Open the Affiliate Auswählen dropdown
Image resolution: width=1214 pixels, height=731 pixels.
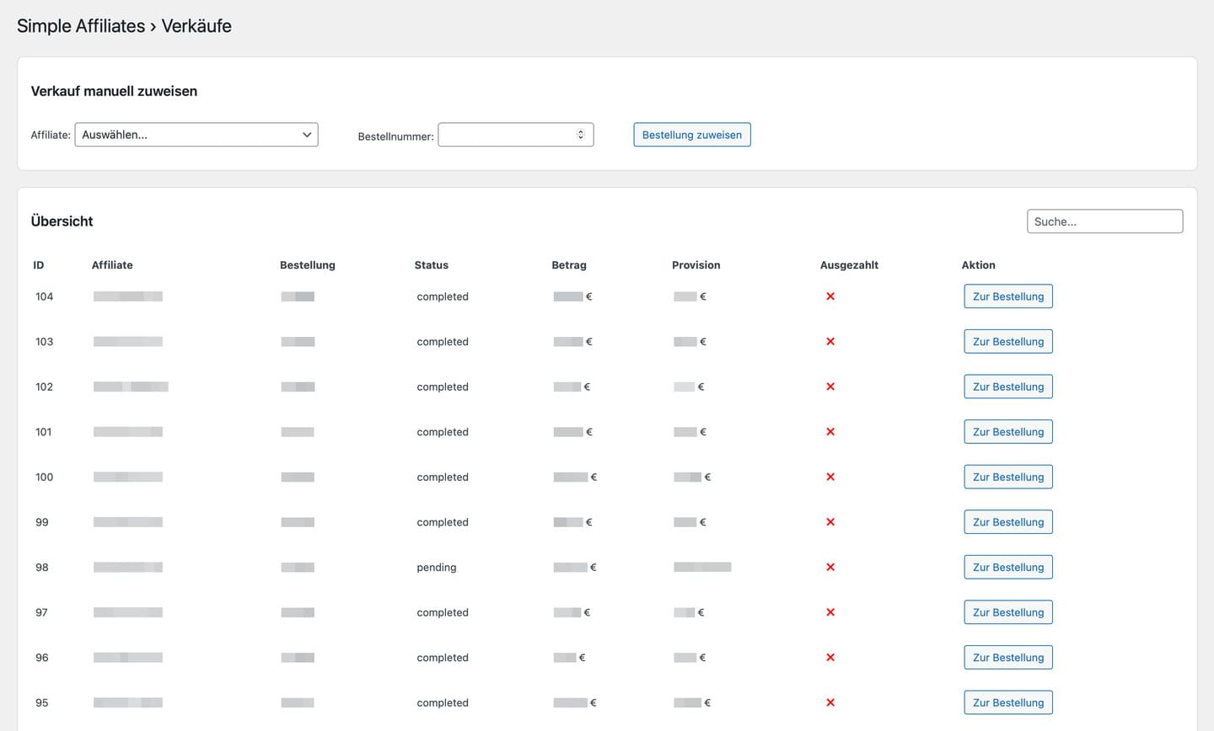pyautogui.click(x=196, y=135)
